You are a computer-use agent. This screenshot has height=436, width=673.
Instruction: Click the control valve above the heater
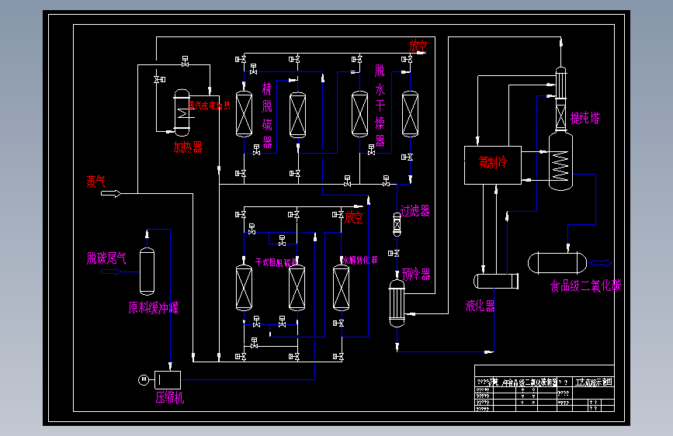[185, 61]
